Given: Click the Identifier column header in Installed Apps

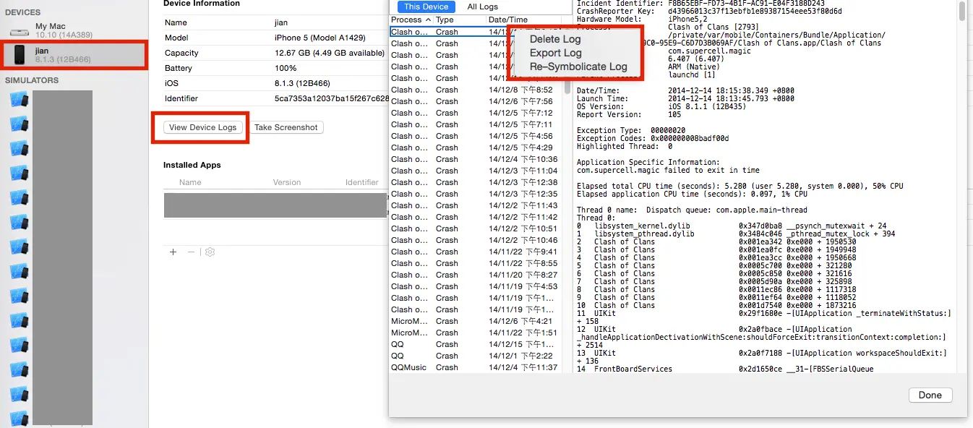Looking at the screenshot, I should pyautogui.click(x=362, y=182).
